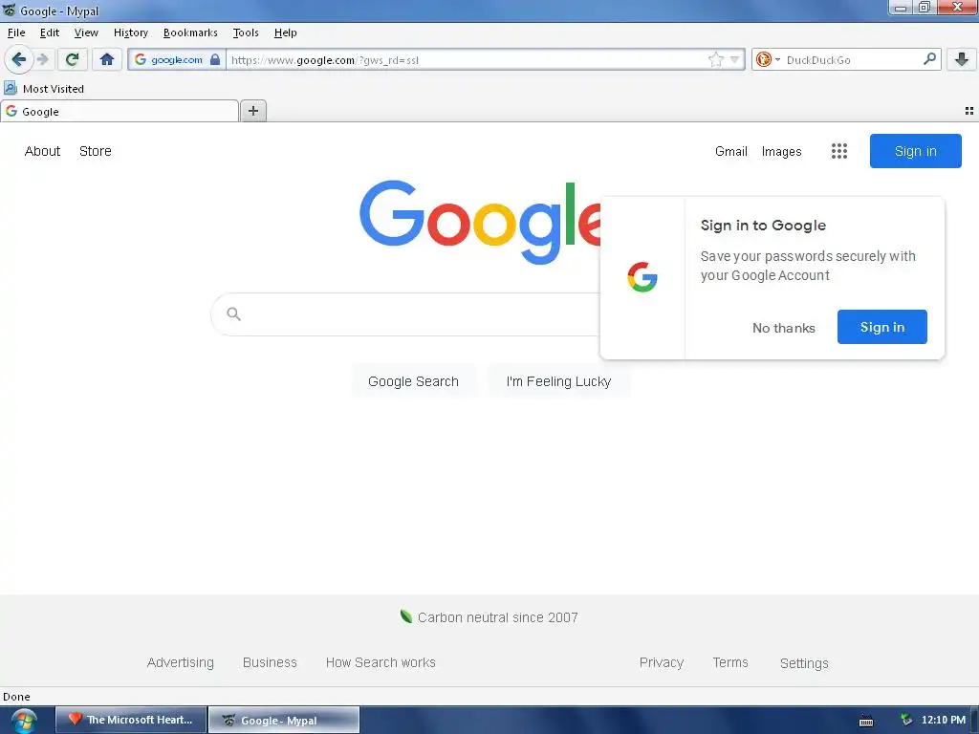Click the forward arrow navigation button
The width and height of the screenshot is (979, 734).
(43, 60)
